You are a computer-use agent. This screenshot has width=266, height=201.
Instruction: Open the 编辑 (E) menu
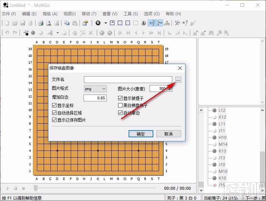29,14
